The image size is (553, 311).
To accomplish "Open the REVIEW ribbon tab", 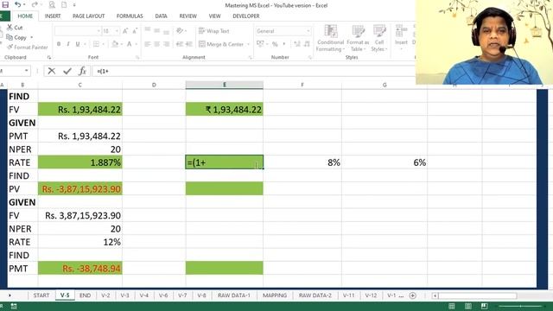I will click(x=188, y=16).
